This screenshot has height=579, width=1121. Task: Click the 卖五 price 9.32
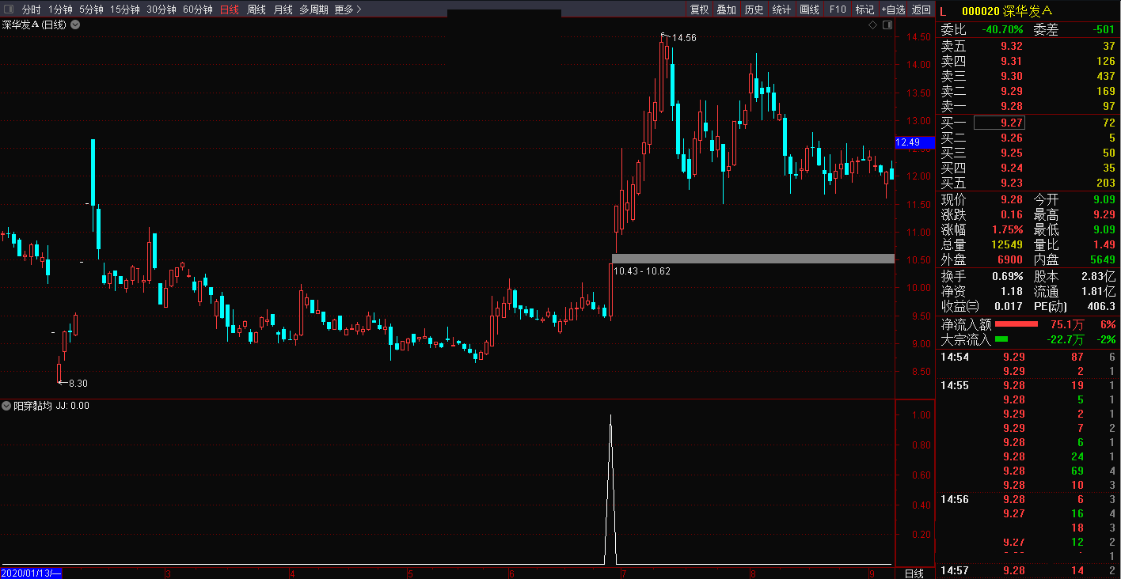pos(1012,46)
